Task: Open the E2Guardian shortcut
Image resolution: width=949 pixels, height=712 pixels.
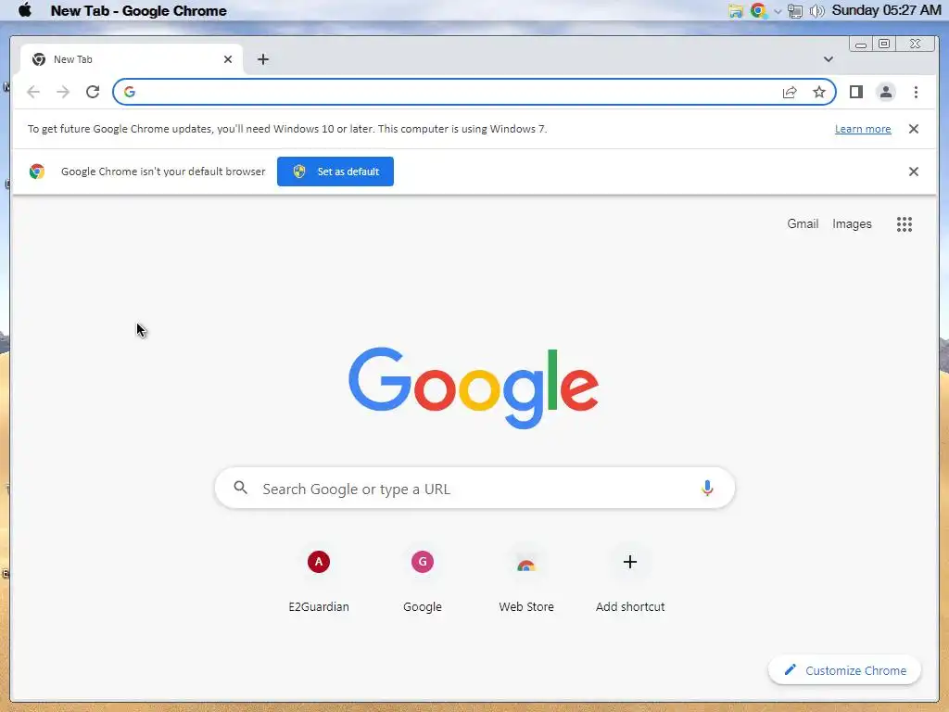Action: (x=319, y=578)
